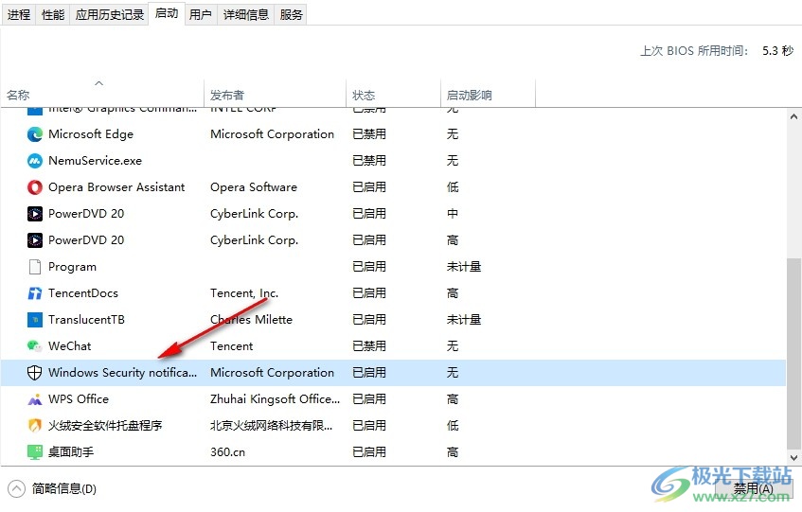
Task: Select the WeChat entry
Action: (69, 346)
